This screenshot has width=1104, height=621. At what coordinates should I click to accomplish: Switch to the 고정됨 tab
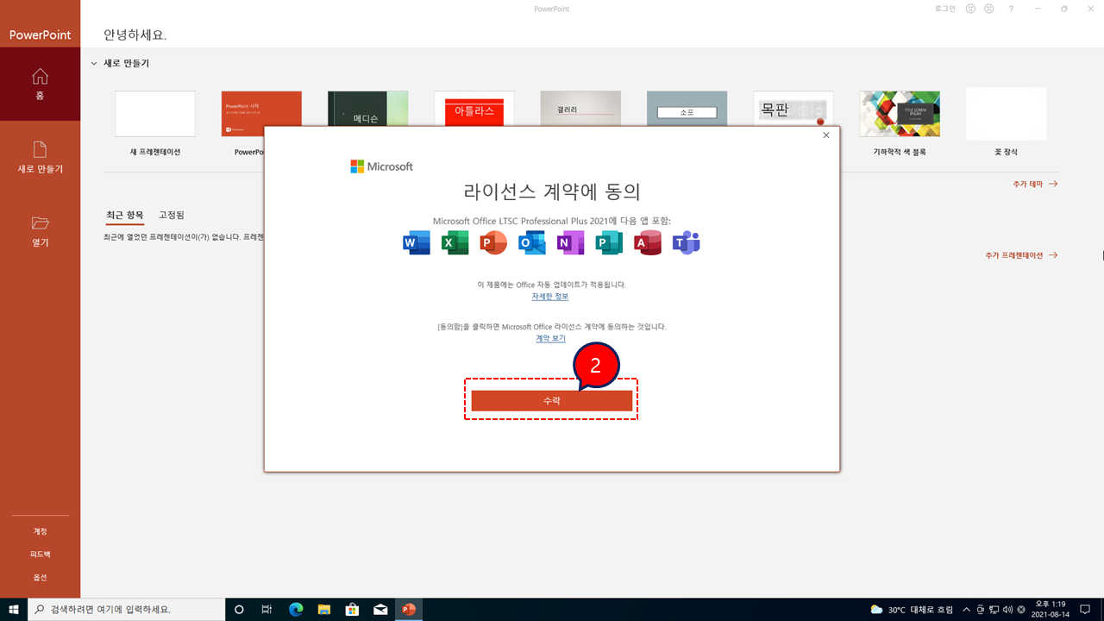[172, 215]
